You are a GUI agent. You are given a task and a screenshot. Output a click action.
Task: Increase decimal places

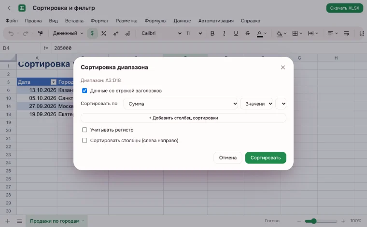(x=127, y=33)
